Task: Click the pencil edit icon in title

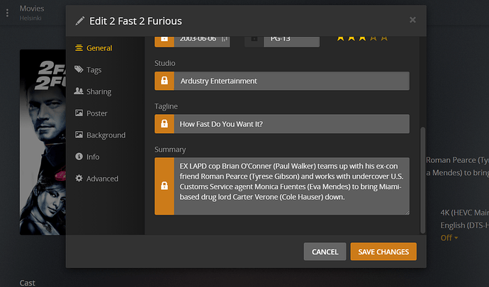Action: [x=79, y=20]
